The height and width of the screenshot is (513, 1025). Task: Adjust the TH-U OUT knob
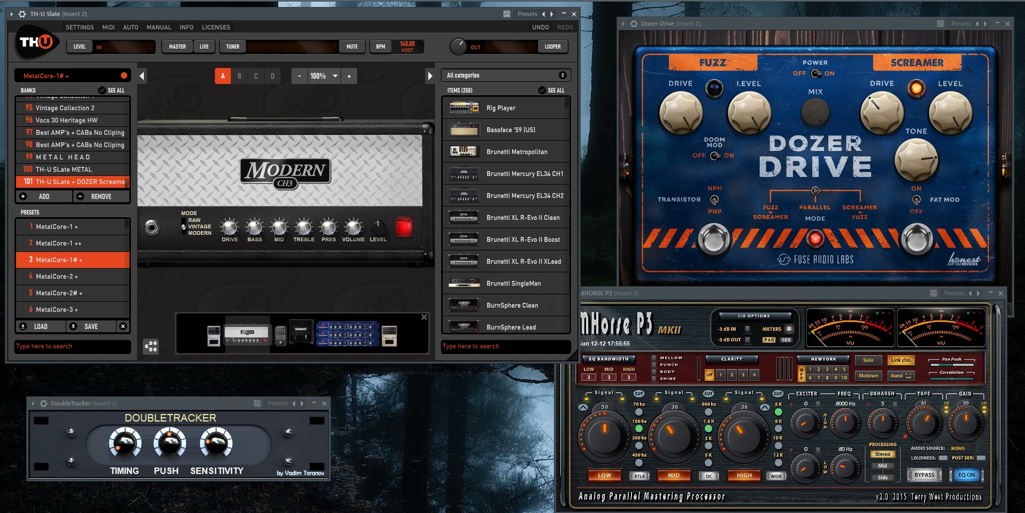[458, 47]
